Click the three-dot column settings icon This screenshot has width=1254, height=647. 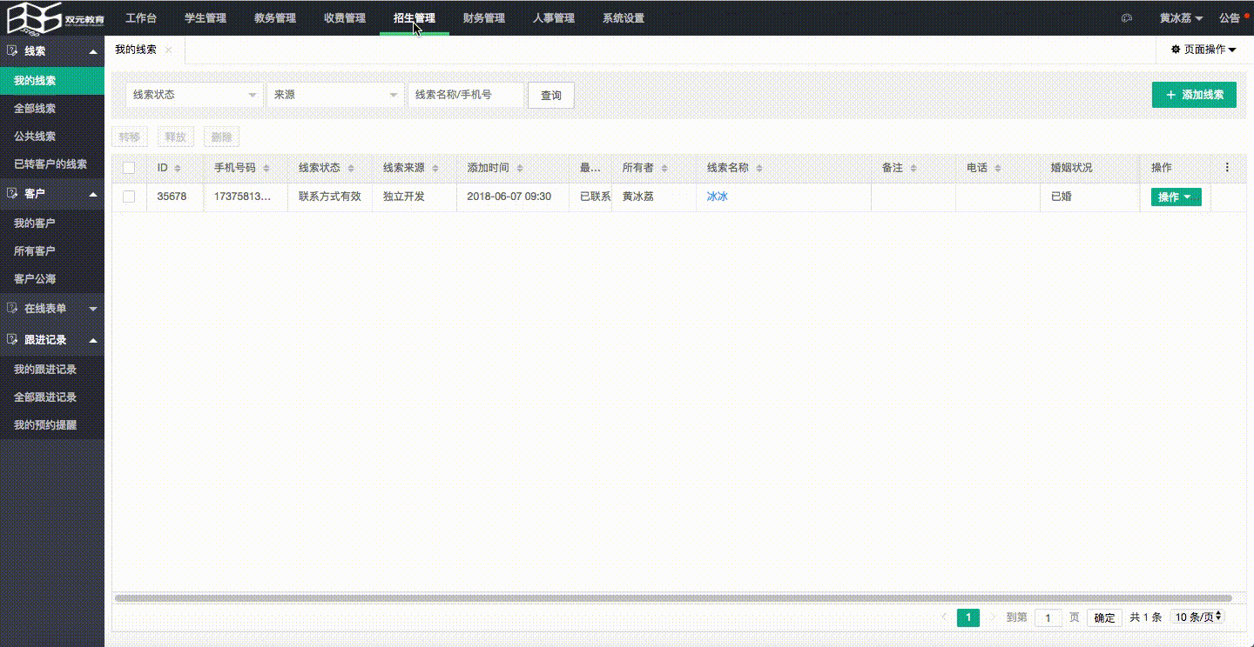click(x=1227, y=168)
